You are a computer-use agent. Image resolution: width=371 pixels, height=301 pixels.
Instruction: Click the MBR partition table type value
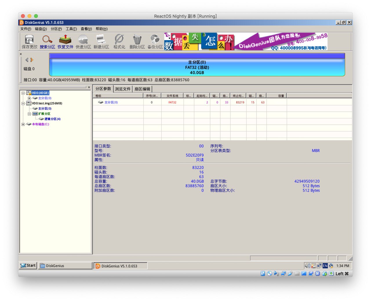(316, 151)
